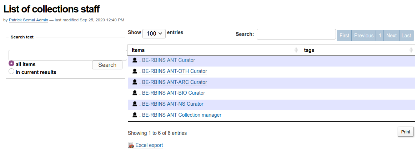This screenshot has height=153, width=417.
Task: Click sort arrows in Items column header
Action: [x=296, y=50]
